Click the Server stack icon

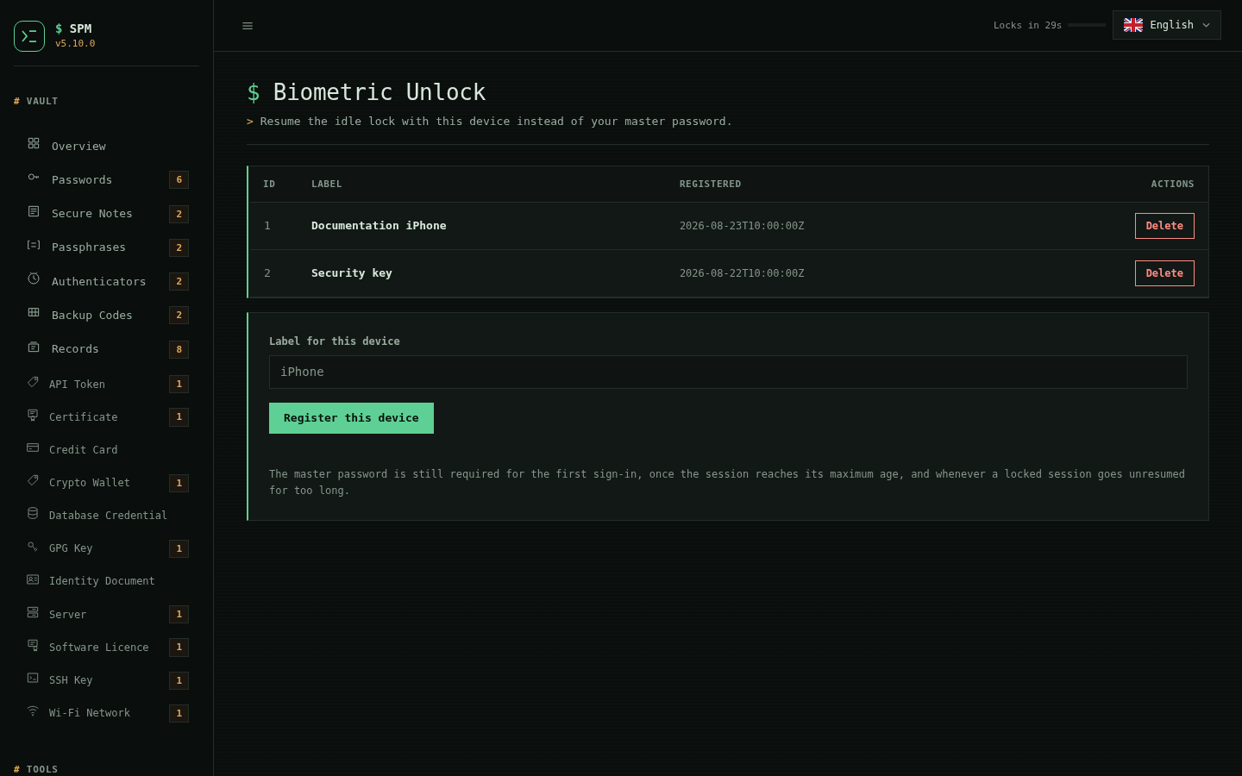pos(33,612)
